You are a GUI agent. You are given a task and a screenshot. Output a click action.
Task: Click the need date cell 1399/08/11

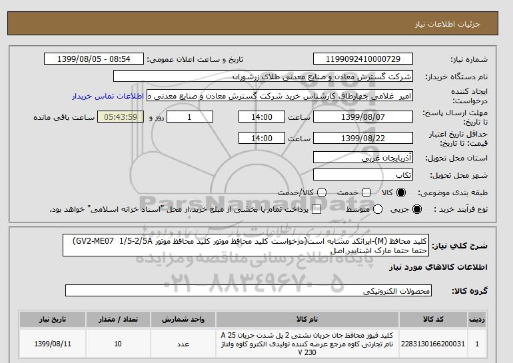53,344
